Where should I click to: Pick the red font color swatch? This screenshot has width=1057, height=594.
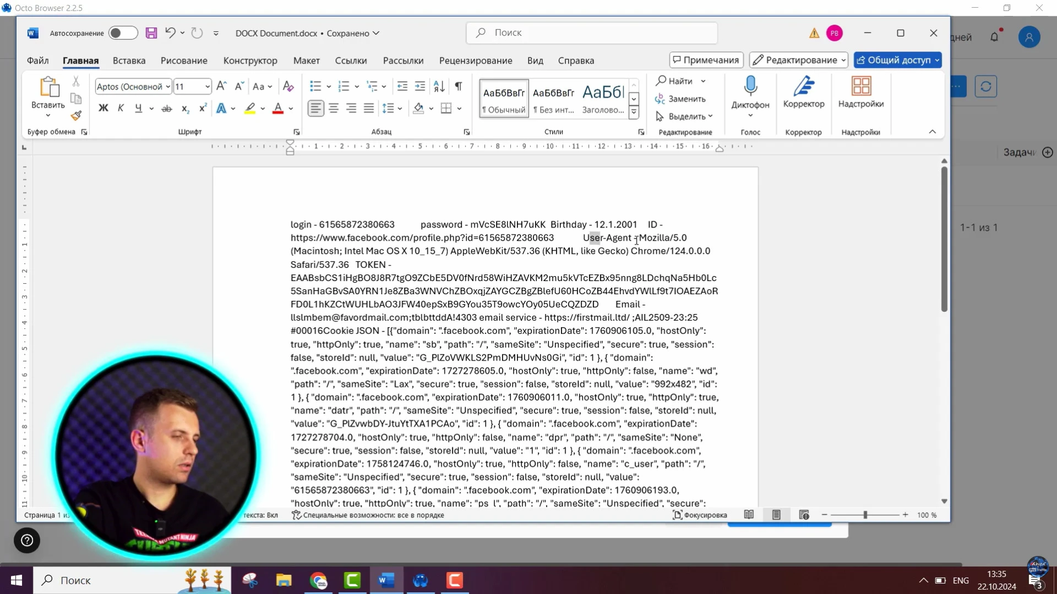coord(278,108)
